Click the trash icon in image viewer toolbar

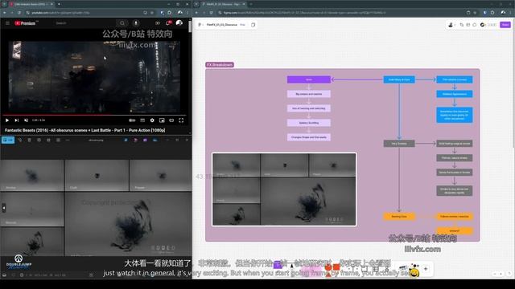pos(29,140)
